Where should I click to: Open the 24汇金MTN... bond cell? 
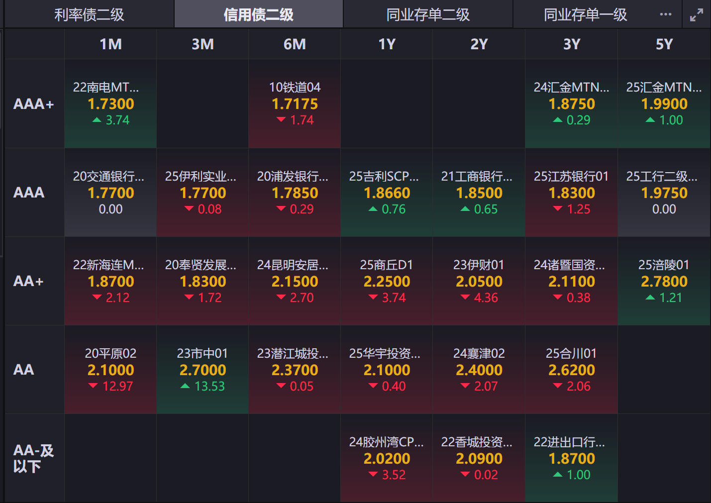tap(572, 104)
